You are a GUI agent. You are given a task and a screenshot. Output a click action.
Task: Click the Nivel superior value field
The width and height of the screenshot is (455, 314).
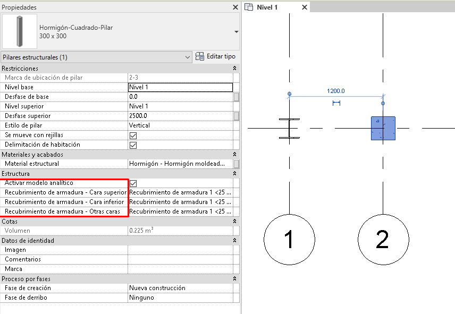180,106
